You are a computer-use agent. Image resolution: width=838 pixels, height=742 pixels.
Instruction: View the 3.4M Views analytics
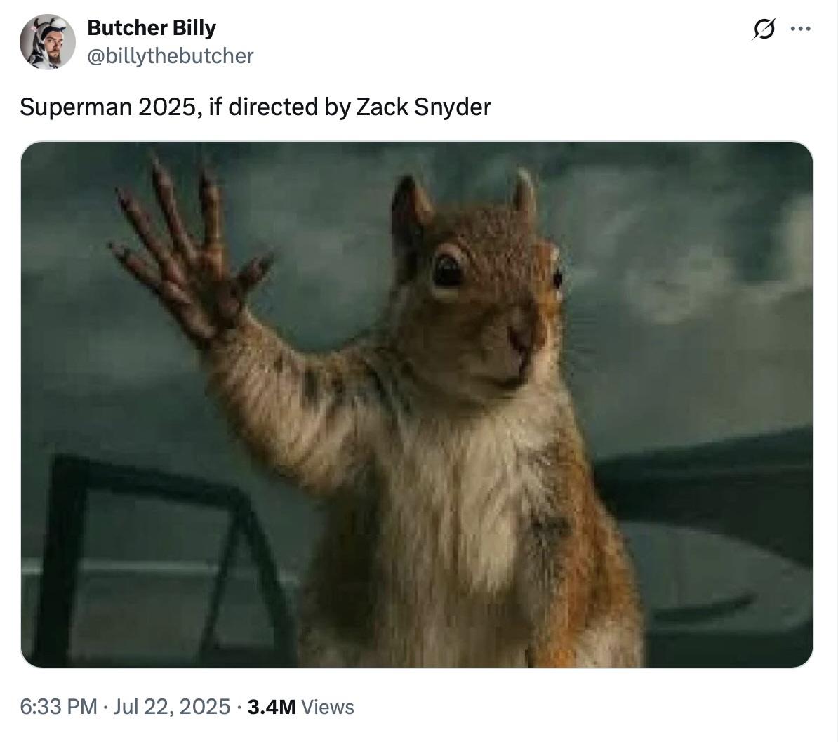pos(300,707)
